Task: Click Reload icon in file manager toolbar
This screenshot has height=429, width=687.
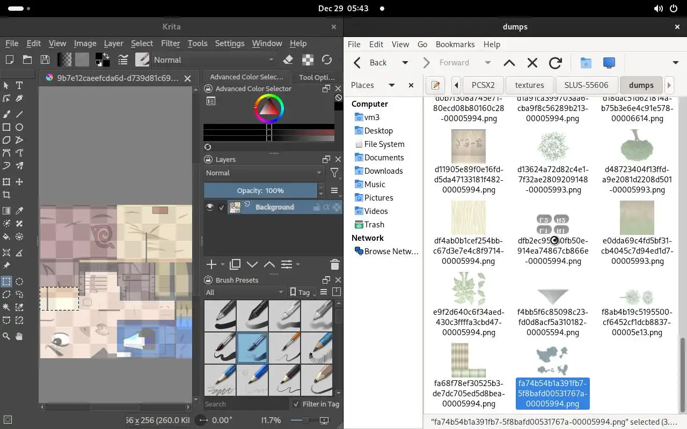Action: pos(556,63)
